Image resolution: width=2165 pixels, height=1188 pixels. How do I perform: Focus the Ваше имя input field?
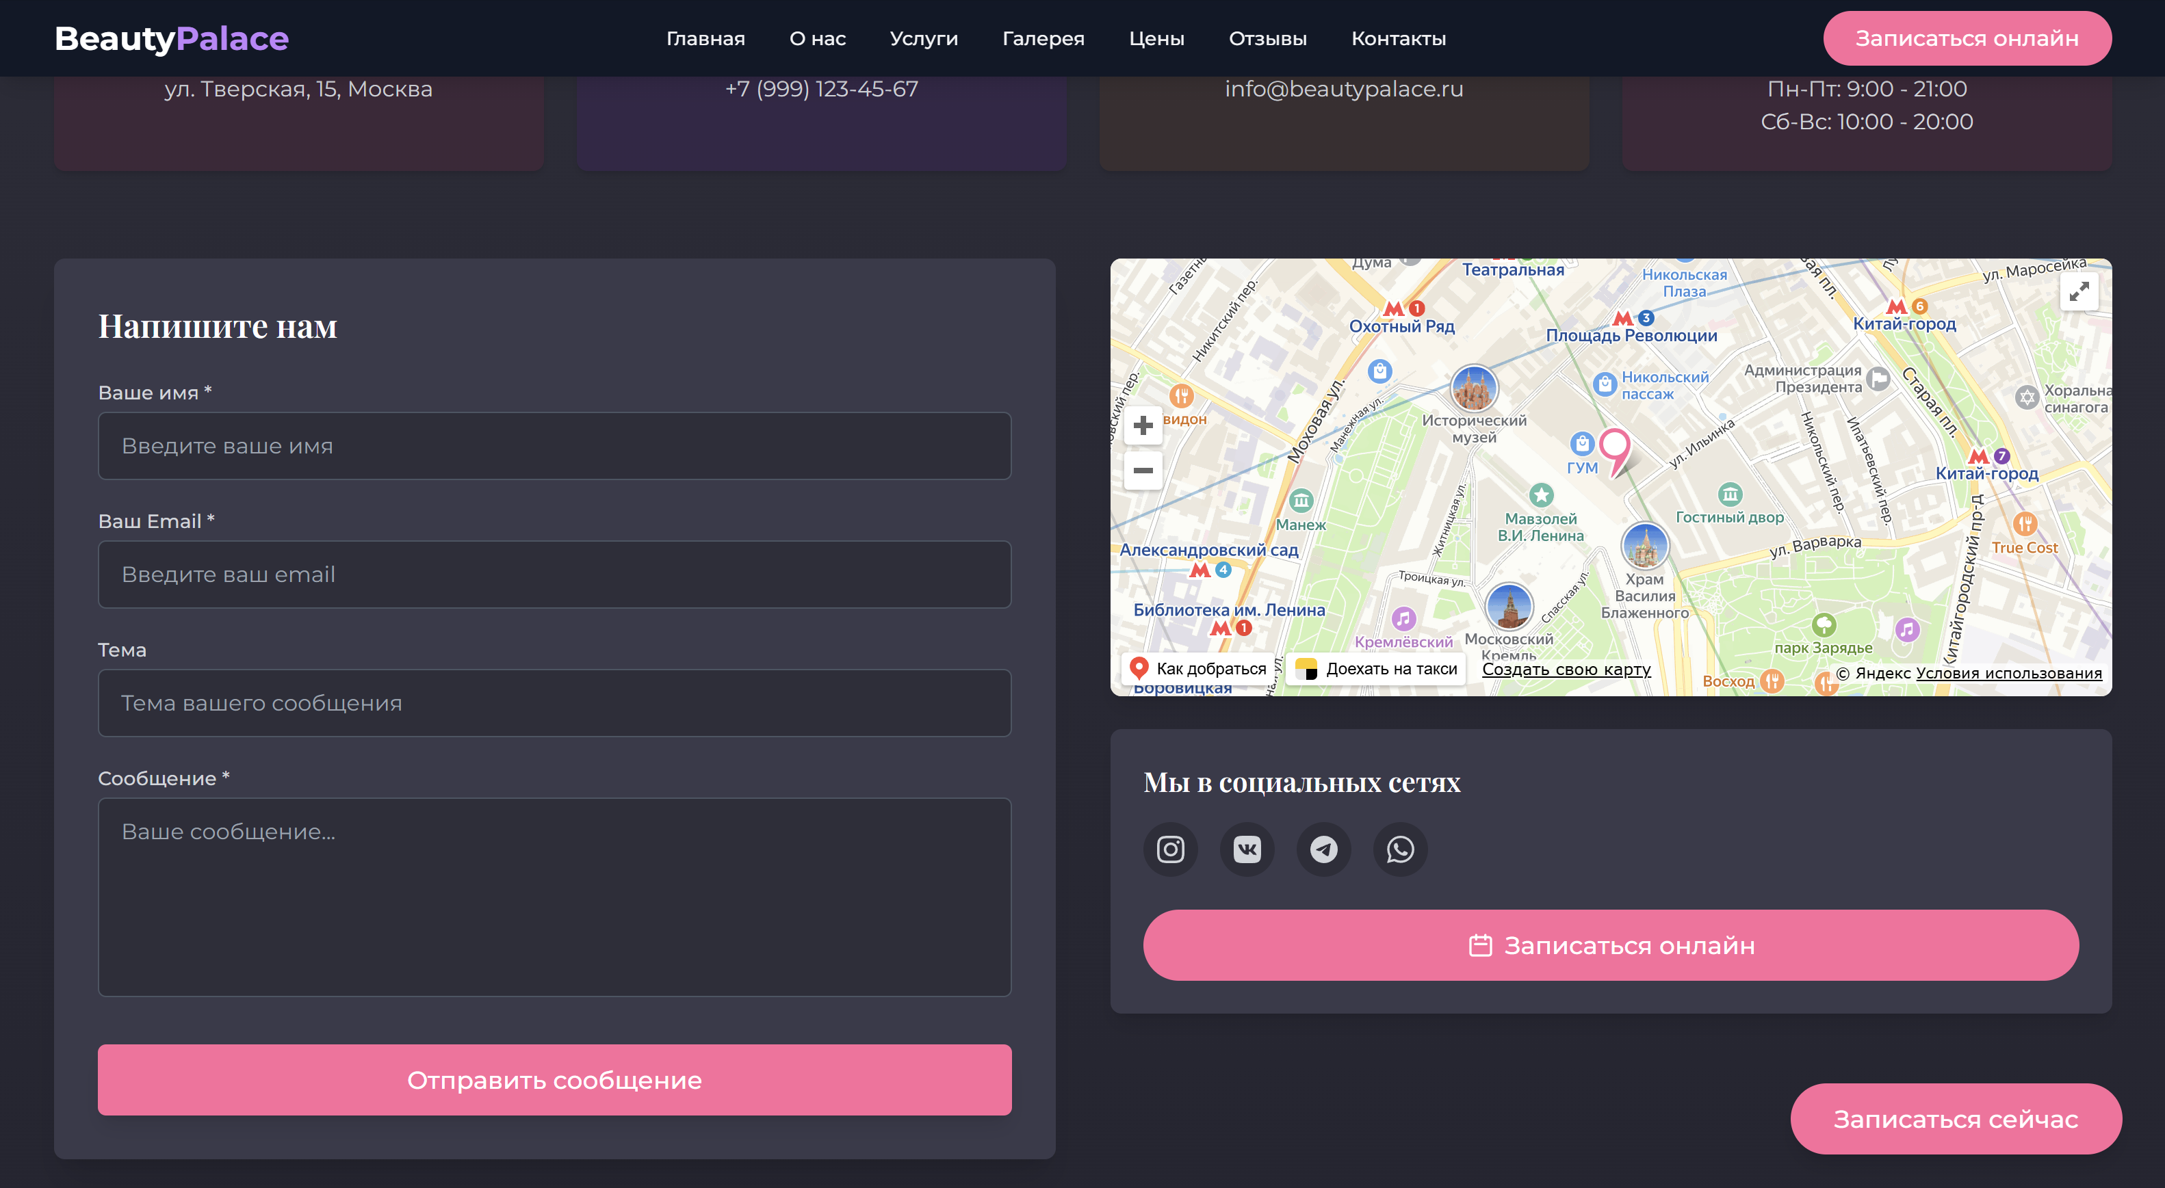[x=554, y=446]
